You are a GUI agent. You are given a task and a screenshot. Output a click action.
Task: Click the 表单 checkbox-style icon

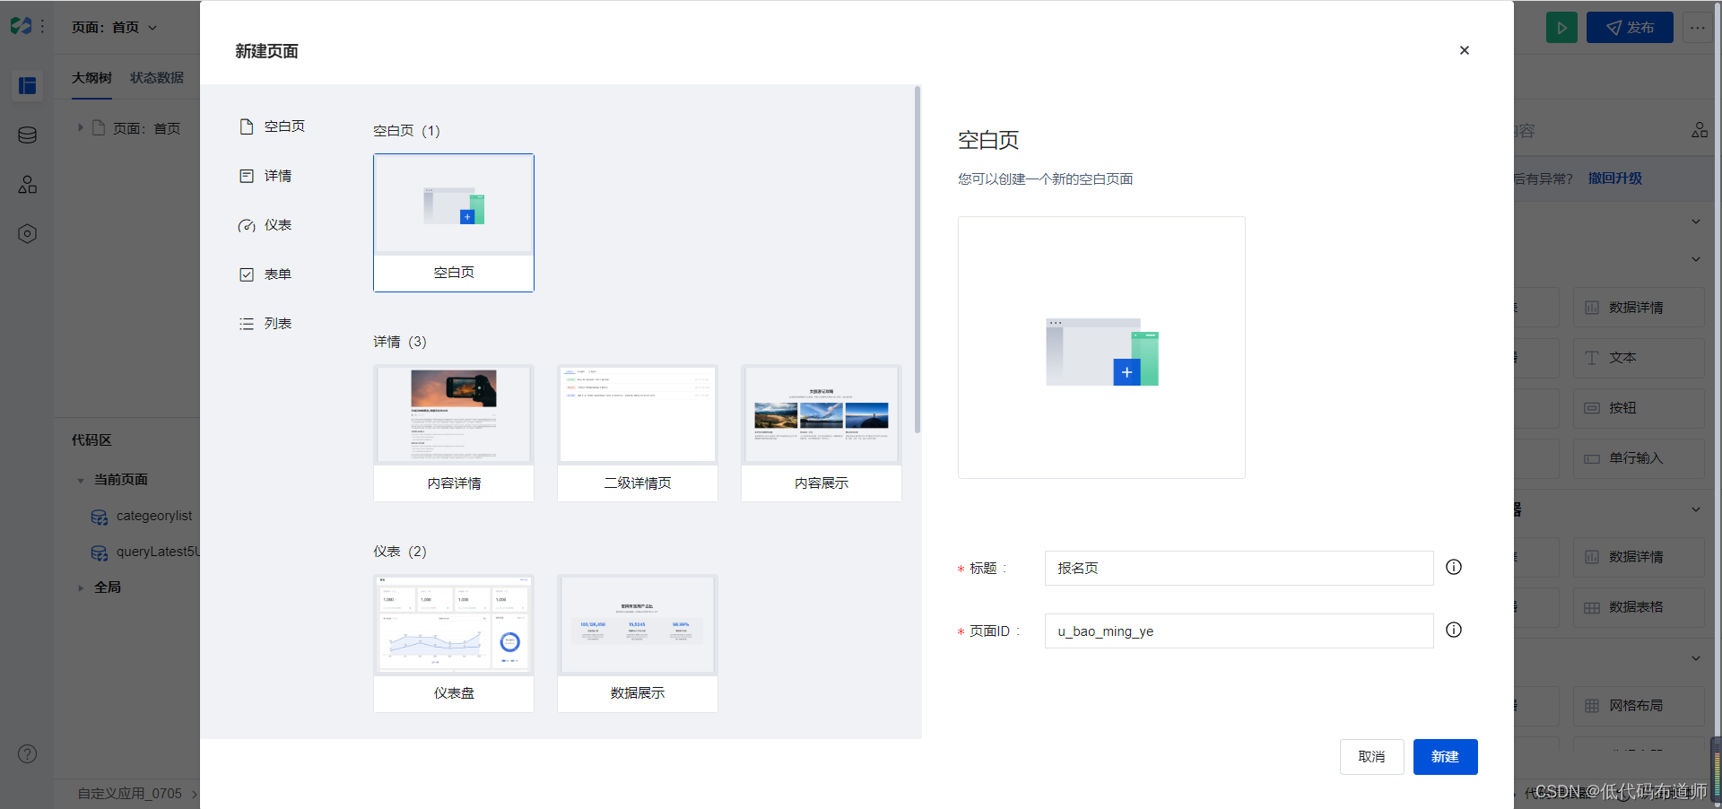(247, 274)
